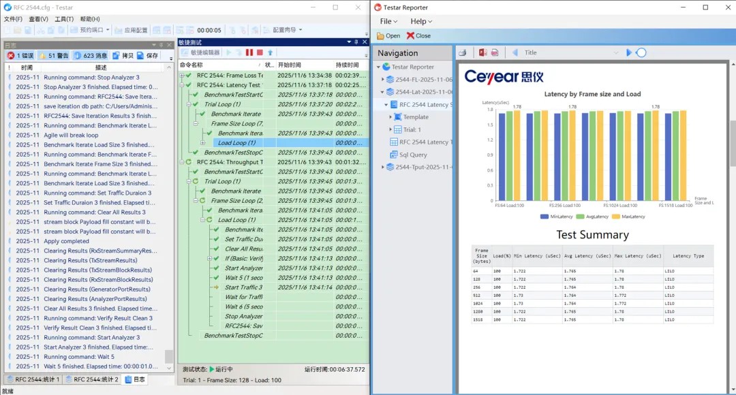The height and width of the screenshot is (395, 736).
Task: Save the log with the 保存 button
Action: pos(148,55)
